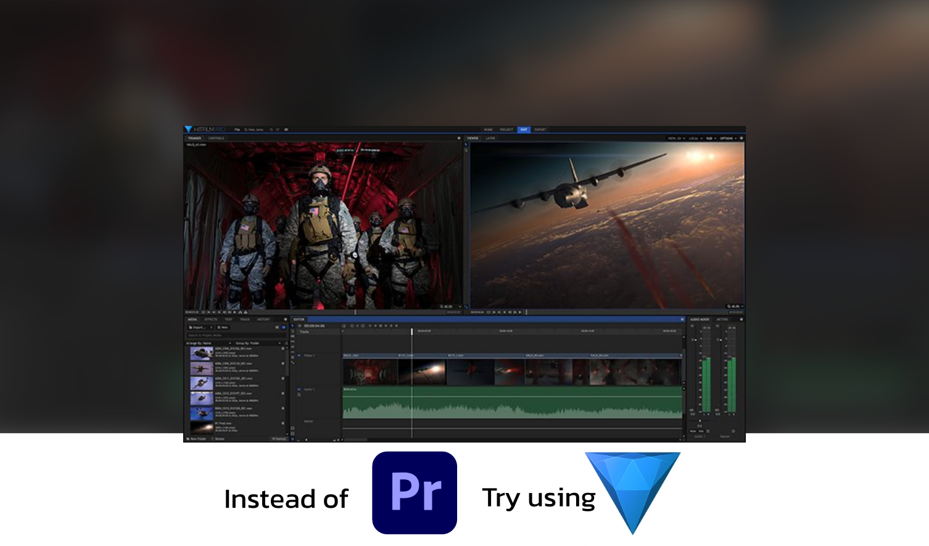The height and width of the screenshot is (546, 929).
Task: Select the Editor timeline tab
Action: pyautogui.click(x=299, y=320)
